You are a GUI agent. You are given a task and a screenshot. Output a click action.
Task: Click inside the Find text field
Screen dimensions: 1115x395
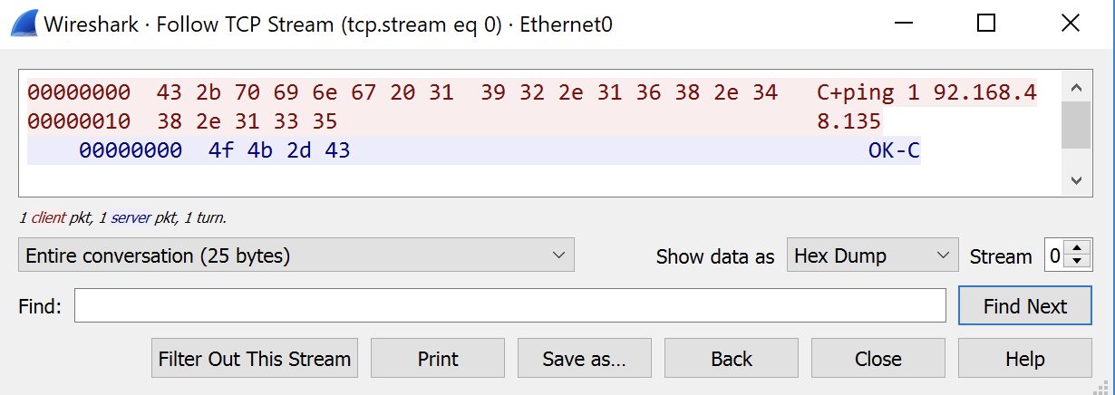tap(510, 306)
